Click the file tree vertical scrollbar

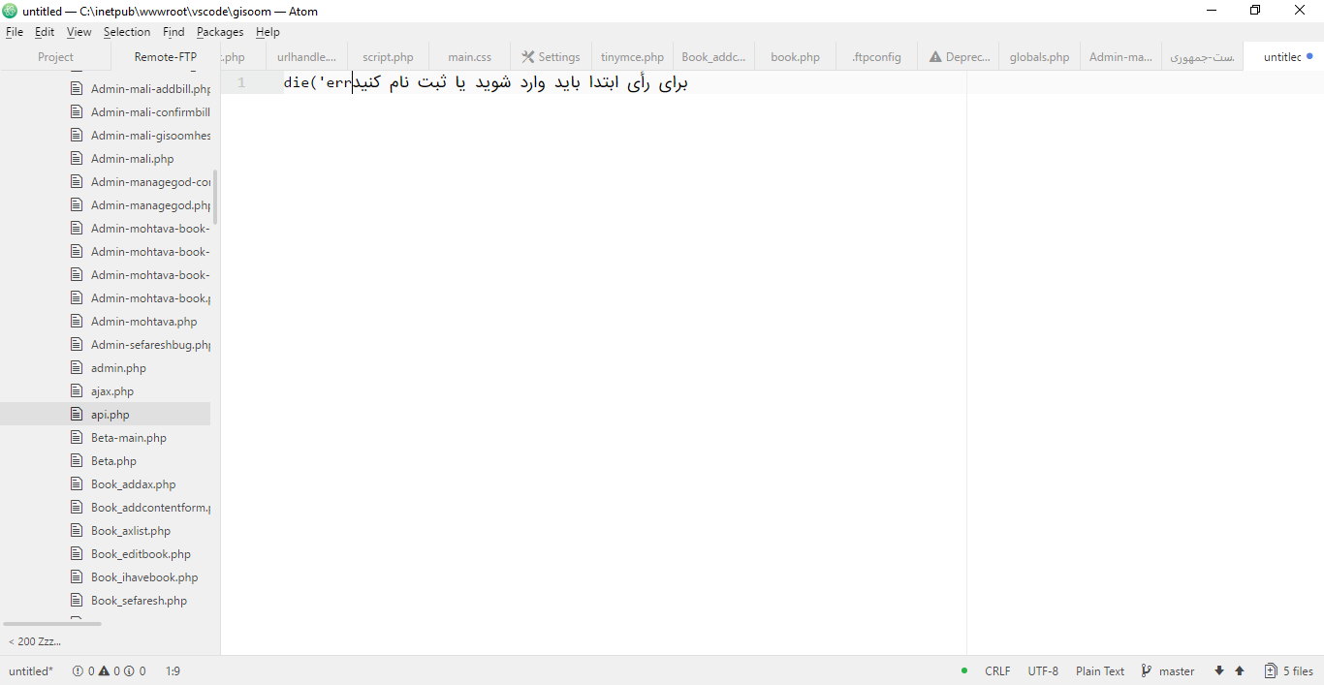[215, 197]
